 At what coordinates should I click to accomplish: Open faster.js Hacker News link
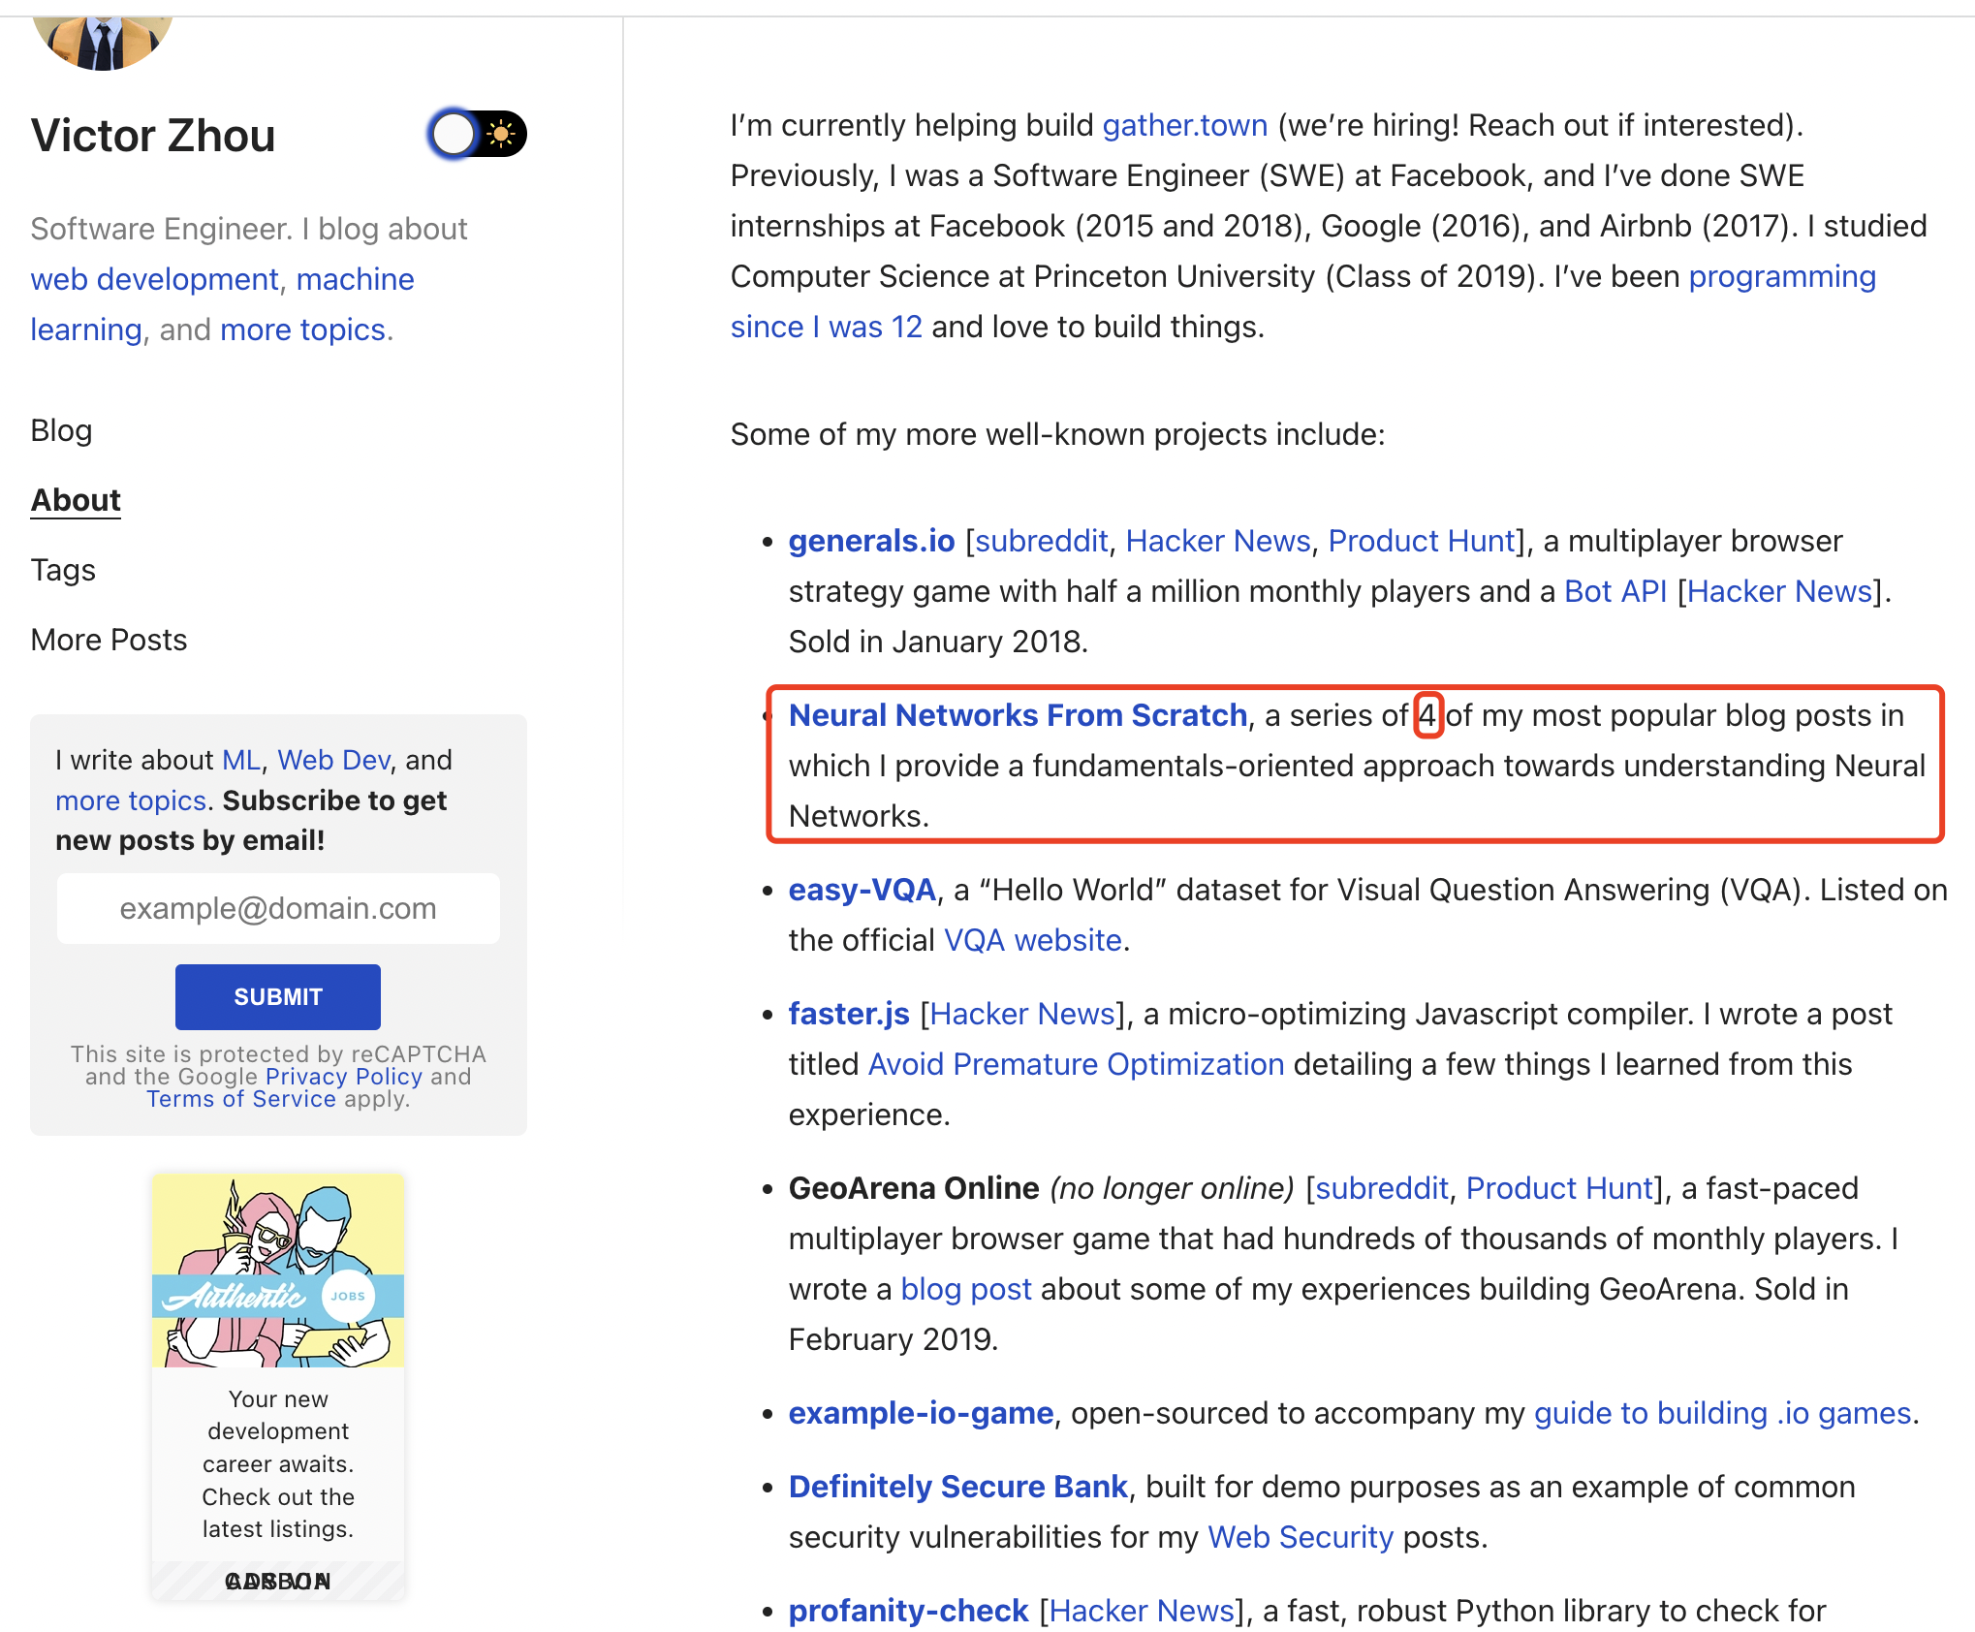tap(1022, 1014)
